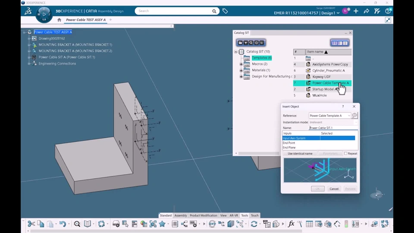This screenshot has width=414, height=233.
Task: Switch to thumbnail view in Catalog SIT
Action: click(x=334, y=43)
